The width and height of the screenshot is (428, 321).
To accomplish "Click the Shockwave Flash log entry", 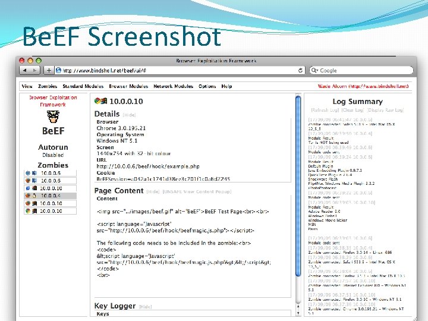I will (323, 179).
